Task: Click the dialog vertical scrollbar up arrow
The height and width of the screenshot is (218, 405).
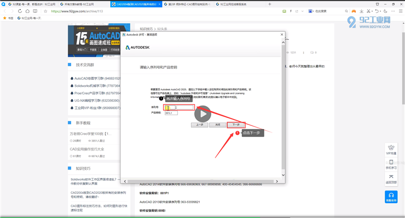Action: [x=283, y=43]
